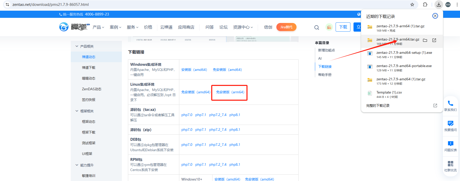Open full download history external-link icon
The width and height of the screenshot is (460, 181).
click(435, 106)
